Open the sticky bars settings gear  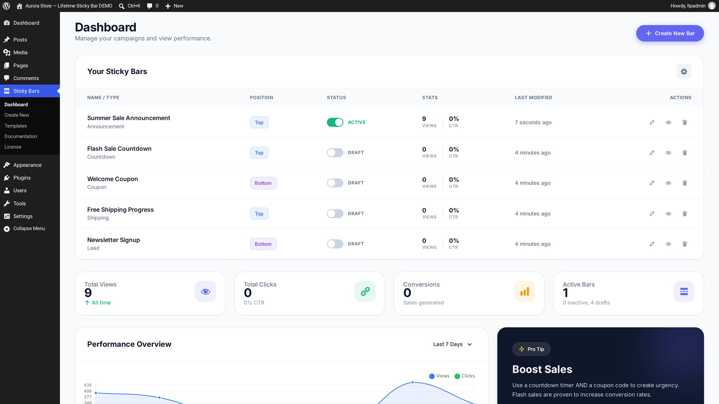(x=684, y=71)
